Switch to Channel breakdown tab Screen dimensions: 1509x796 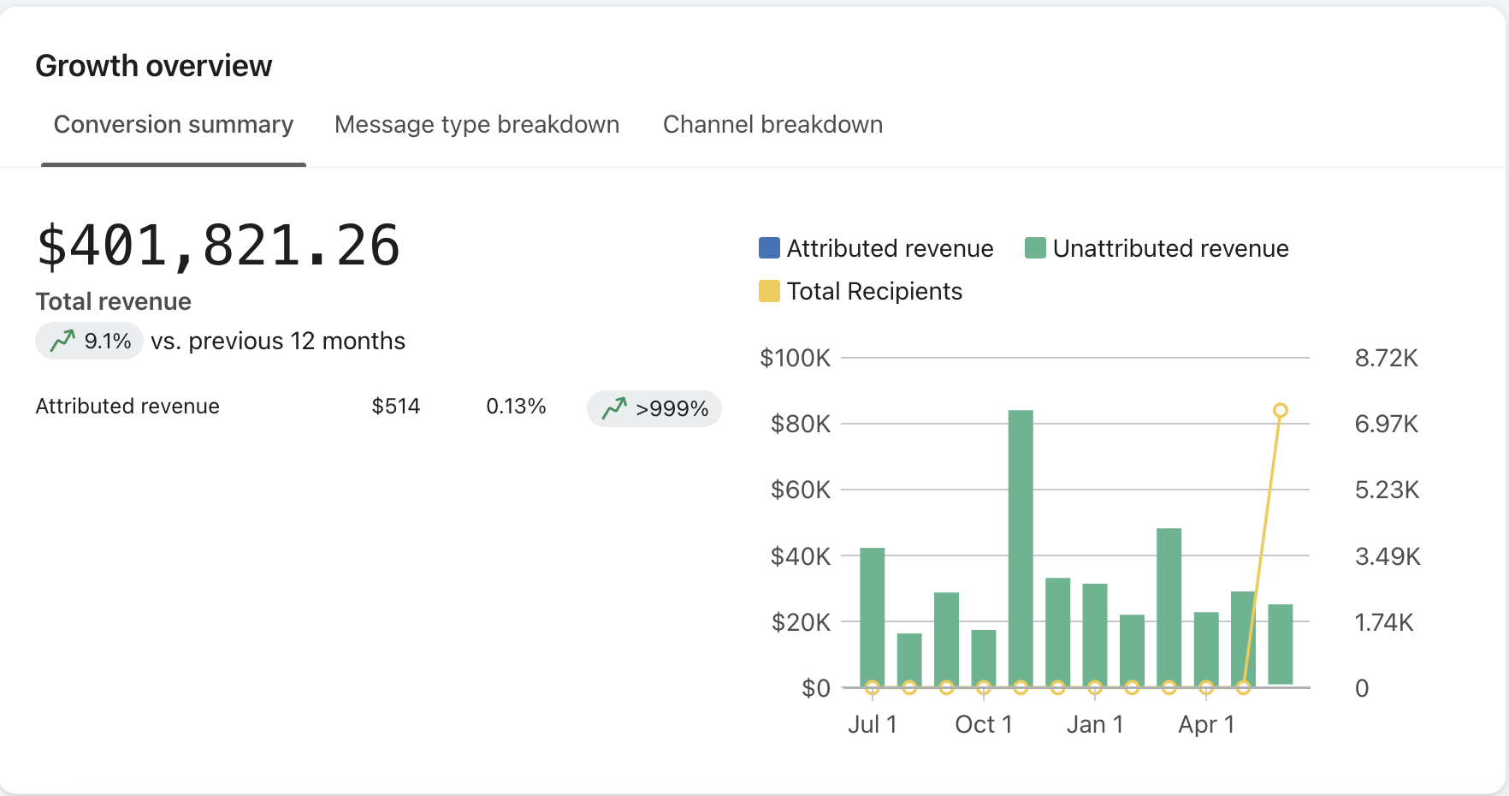click(x=772, y=125)
